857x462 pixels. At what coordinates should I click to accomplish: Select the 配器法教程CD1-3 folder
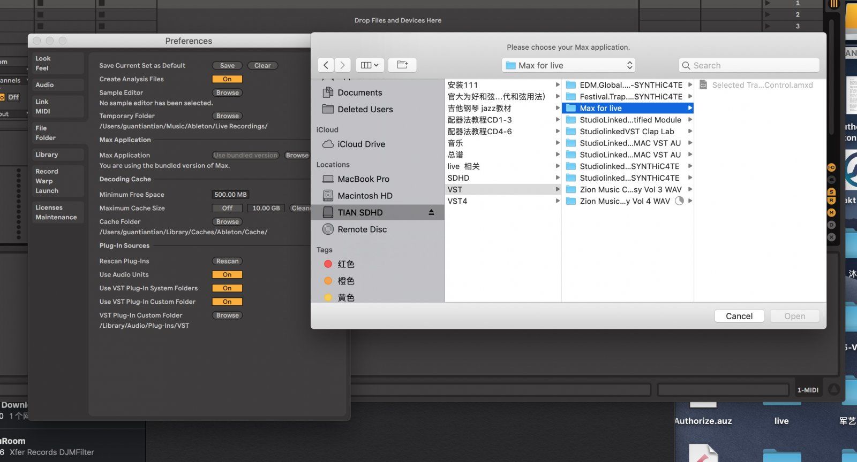[x=503, y=120]
